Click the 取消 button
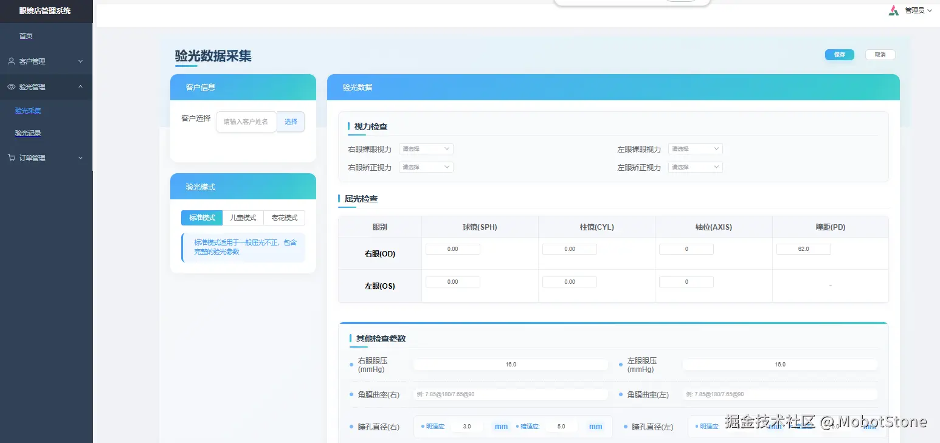The image size is (940, 443). (880, 54)
